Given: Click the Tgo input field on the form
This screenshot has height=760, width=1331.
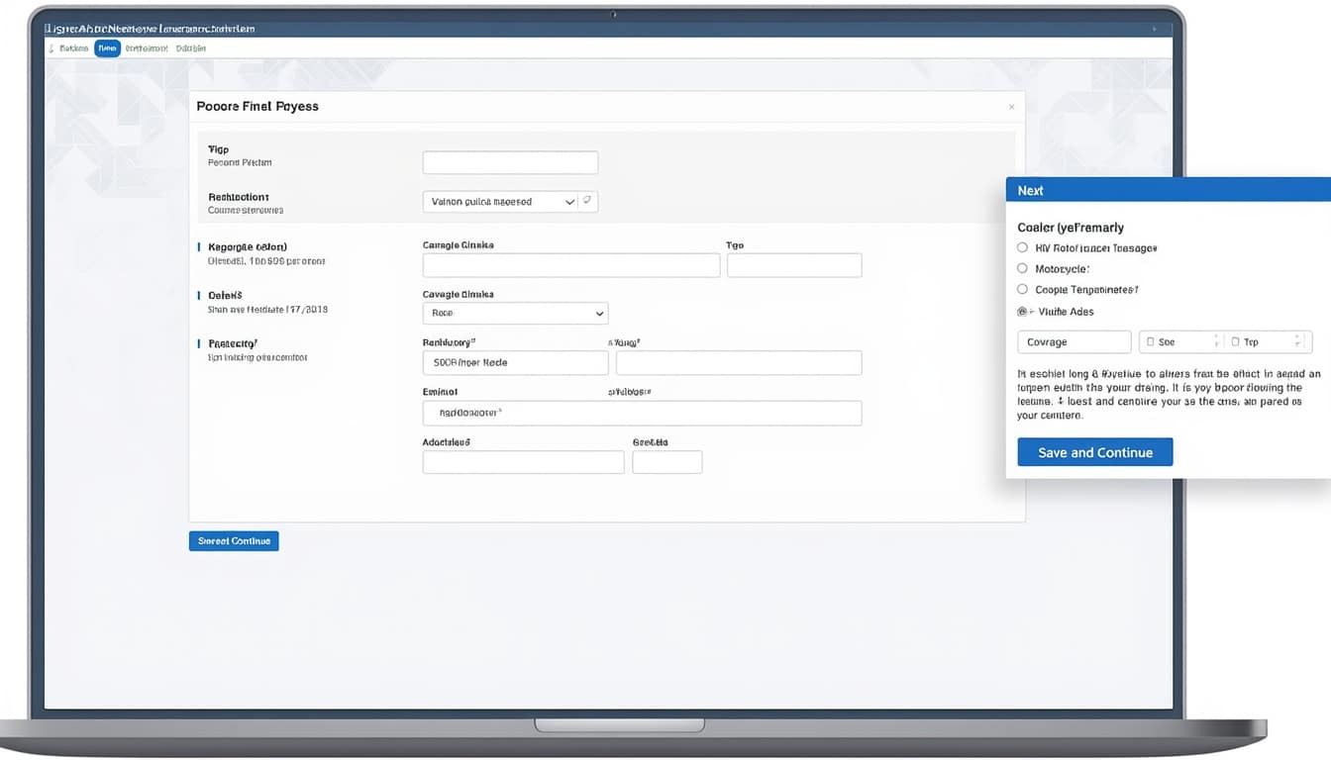Looking at the screenshot, I should pyautogui.click(x=792, y=265).
